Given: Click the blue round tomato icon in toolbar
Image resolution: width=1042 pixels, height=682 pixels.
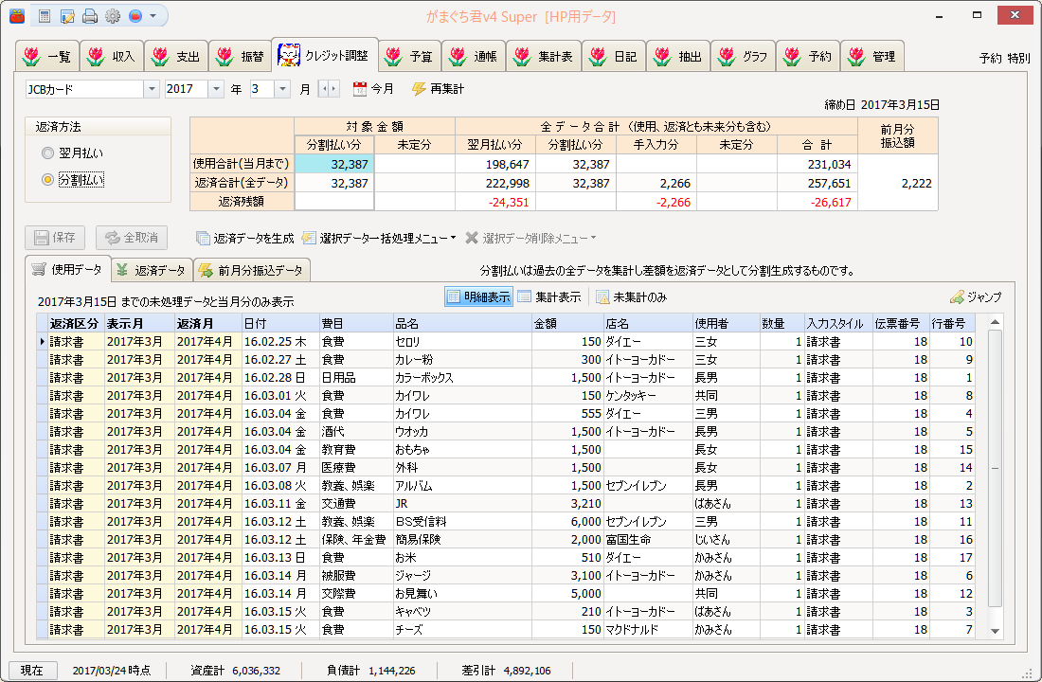Looking at the screenshot, I should pyautogui.click(x=135, y=16).
